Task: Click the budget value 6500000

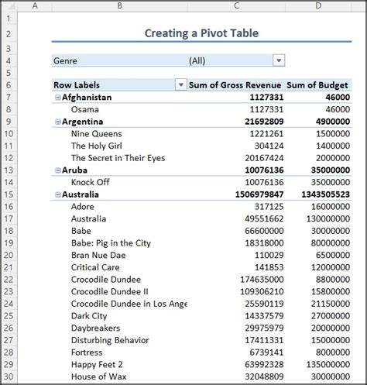Action: pyautogui.click(x=333, y=255)
